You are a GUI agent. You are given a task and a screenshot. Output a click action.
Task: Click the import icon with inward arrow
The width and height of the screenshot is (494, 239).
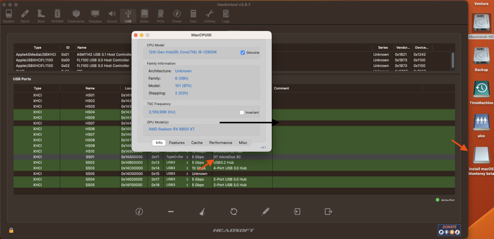tap(297, 211)
